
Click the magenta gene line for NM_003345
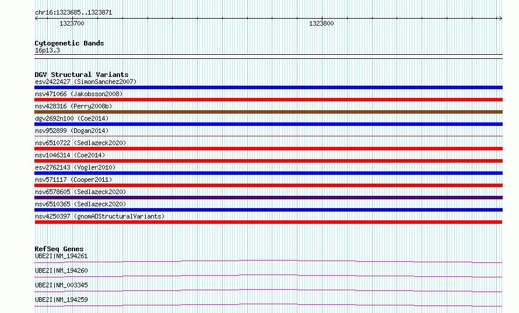click(268, 290)
